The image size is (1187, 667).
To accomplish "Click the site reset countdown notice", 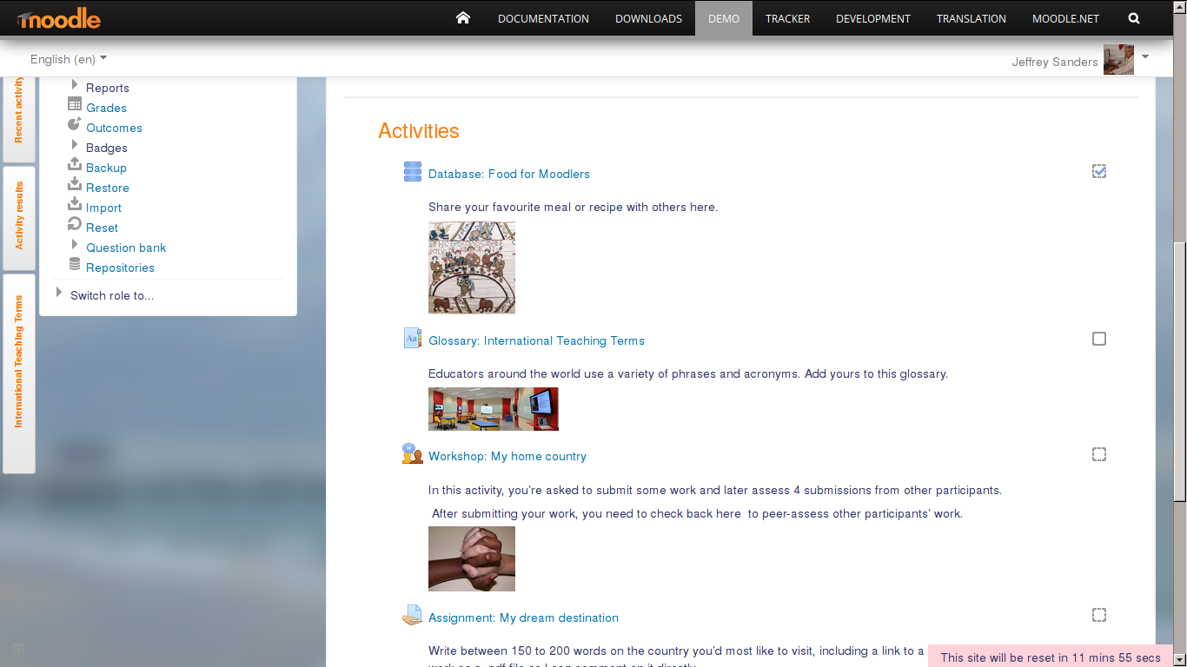I will pyautogui.click(x=1051, y=657).
